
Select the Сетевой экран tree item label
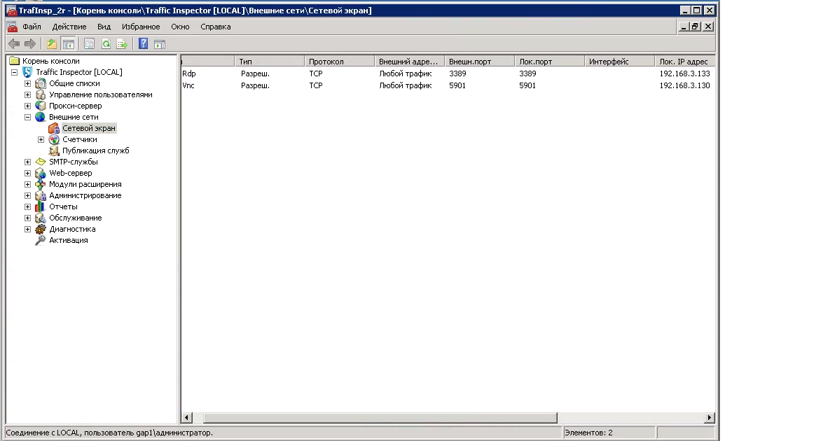click(89, 128)
